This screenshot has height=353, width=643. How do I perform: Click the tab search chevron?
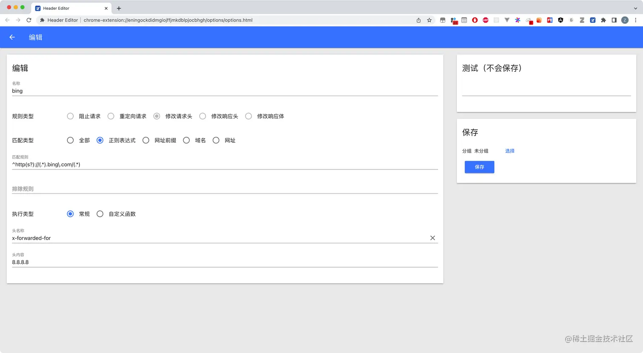tap(635, 8)
